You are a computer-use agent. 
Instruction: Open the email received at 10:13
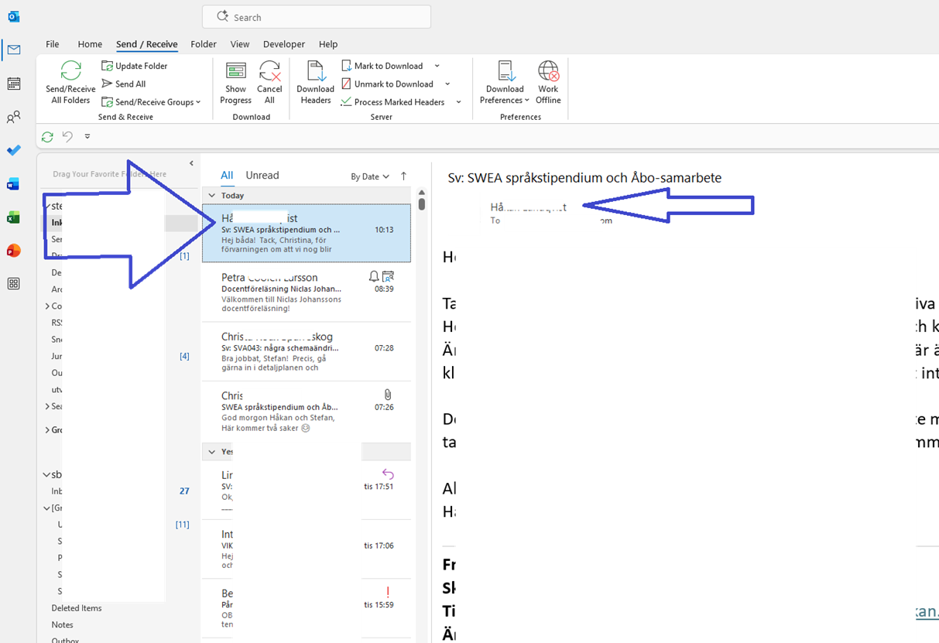point(307,233)
